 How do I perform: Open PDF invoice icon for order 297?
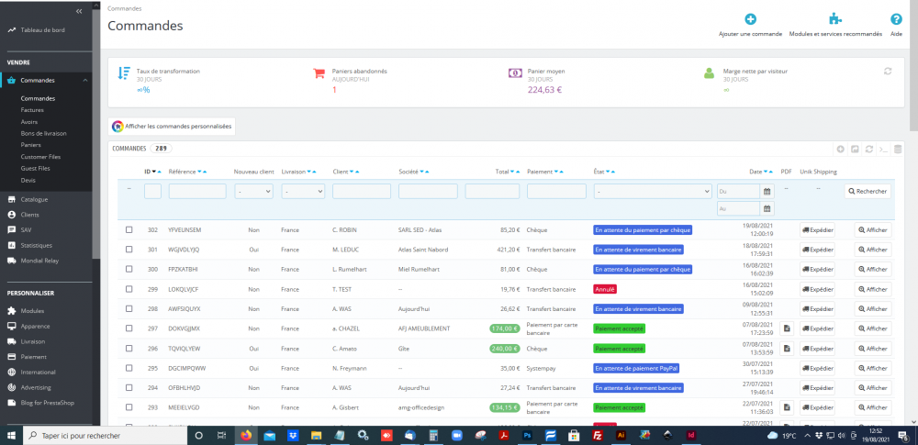[x=788, y=328]
